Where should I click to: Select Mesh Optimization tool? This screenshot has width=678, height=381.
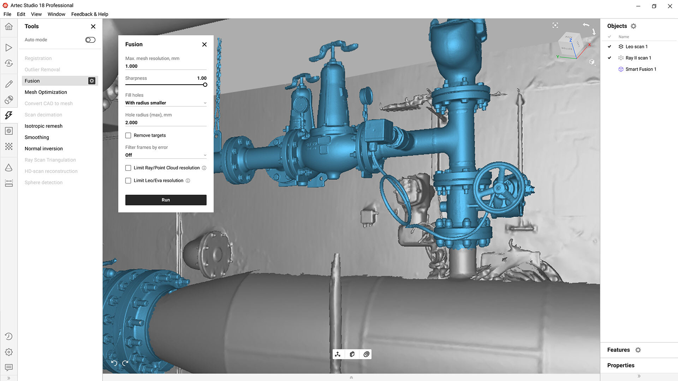coord(46,92)
